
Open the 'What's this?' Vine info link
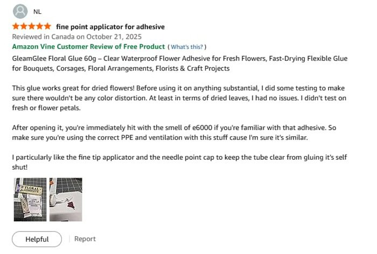[187, 47]
